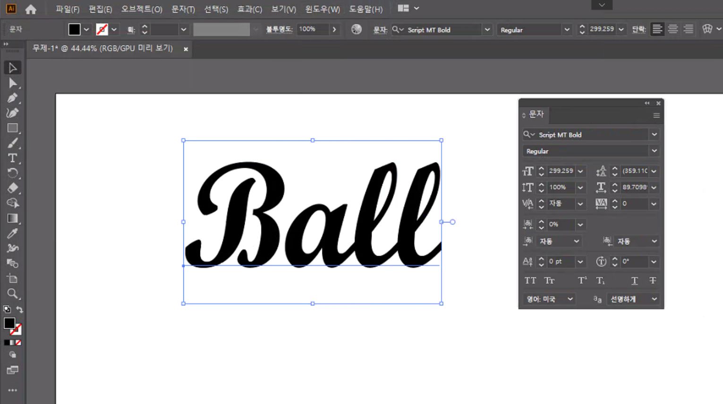Click the baseline shift field showing 0 pt
Screen dimensions: 723x404
click(561, 261)
